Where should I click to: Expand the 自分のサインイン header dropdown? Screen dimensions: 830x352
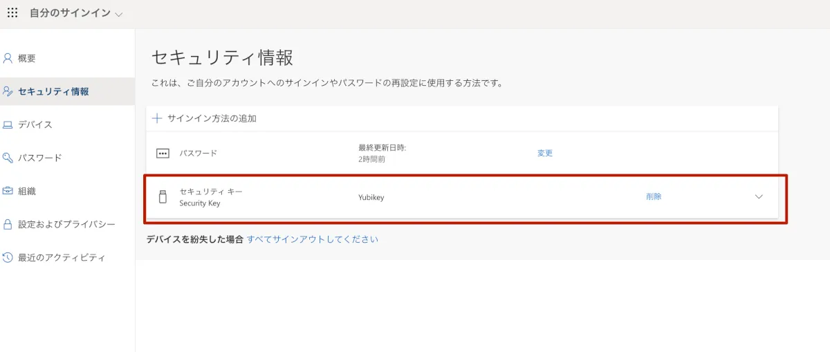[x=118, y=14]
